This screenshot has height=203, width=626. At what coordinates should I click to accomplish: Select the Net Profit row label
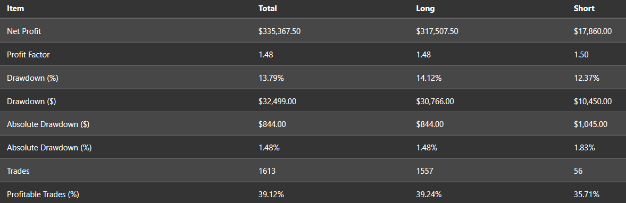[x=24, y=31]
